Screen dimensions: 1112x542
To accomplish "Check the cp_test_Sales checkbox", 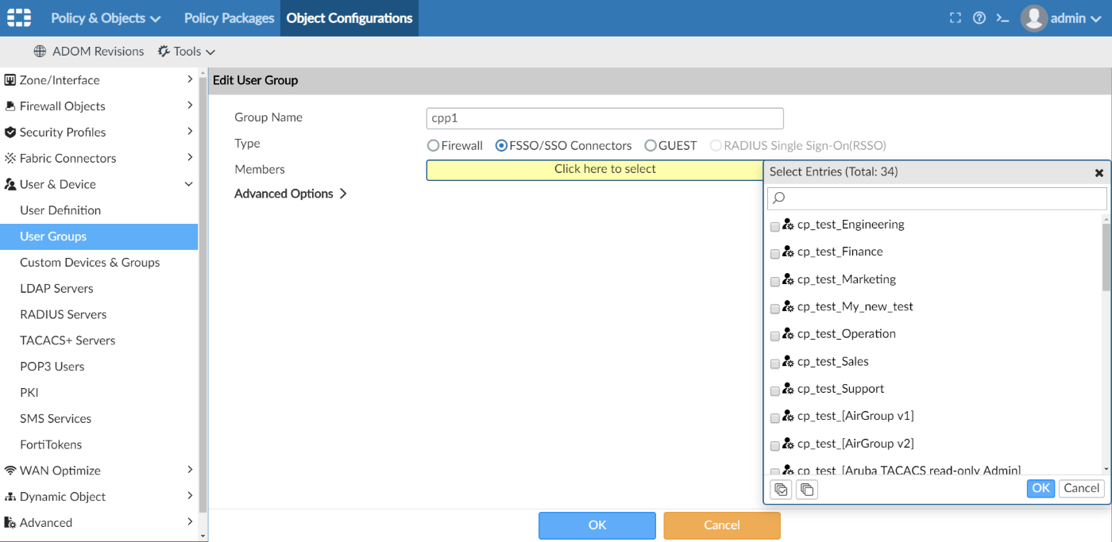I will pyautogui.click(x=775, y=363).
